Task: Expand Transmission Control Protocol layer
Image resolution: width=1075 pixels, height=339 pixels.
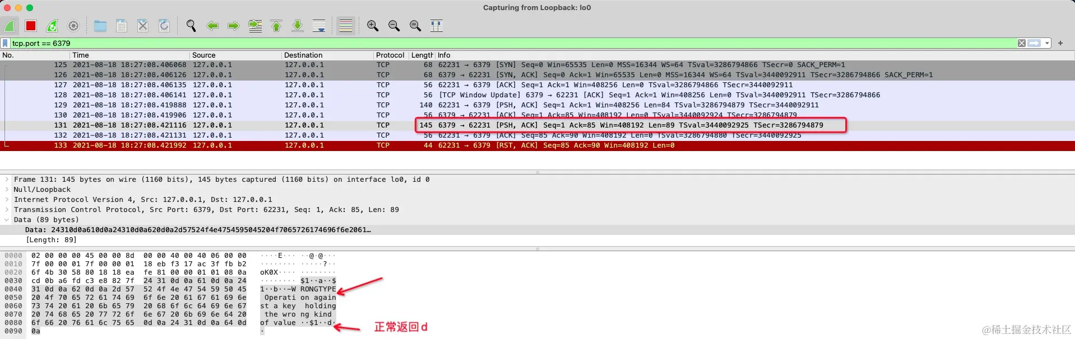Action: click(x=6, y=210)
